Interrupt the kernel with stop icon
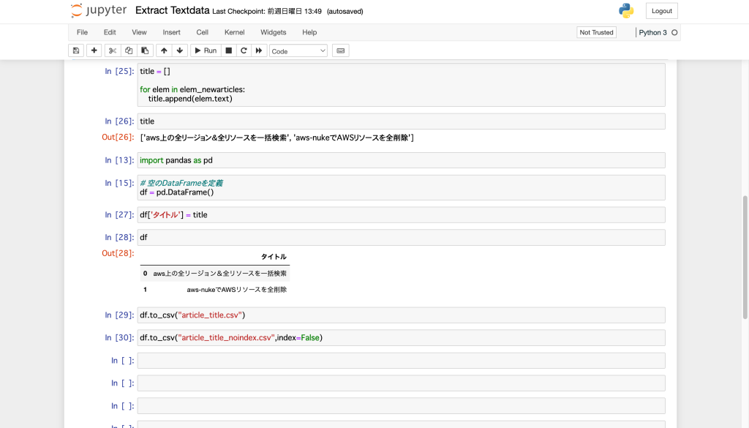Viewport: 749px width, 428px height. click(x=228, y=50)
